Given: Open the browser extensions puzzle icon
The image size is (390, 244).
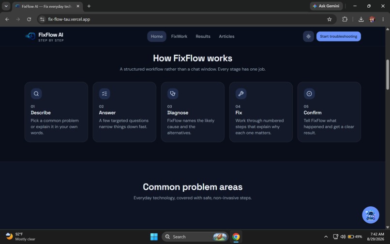Looking at the screenshot, I should point(345,19).
